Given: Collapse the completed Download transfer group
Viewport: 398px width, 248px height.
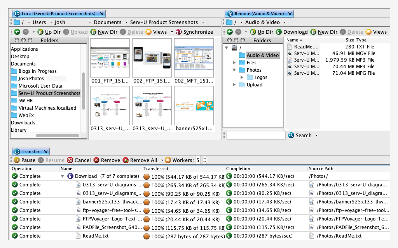Looking at the screenshot, I should coord(62,176).
